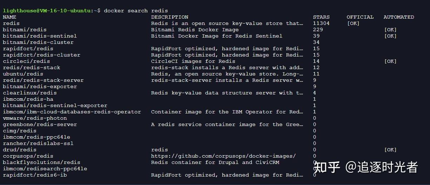Click the AUTOMATED column header
The height and width of the screenshot is (185, 430).
pos(399,17)
